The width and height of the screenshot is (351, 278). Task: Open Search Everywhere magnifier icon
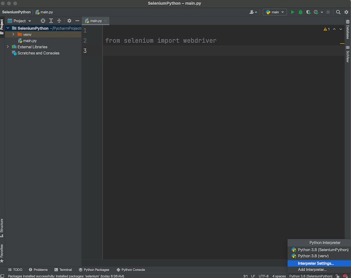click(338, 12)
